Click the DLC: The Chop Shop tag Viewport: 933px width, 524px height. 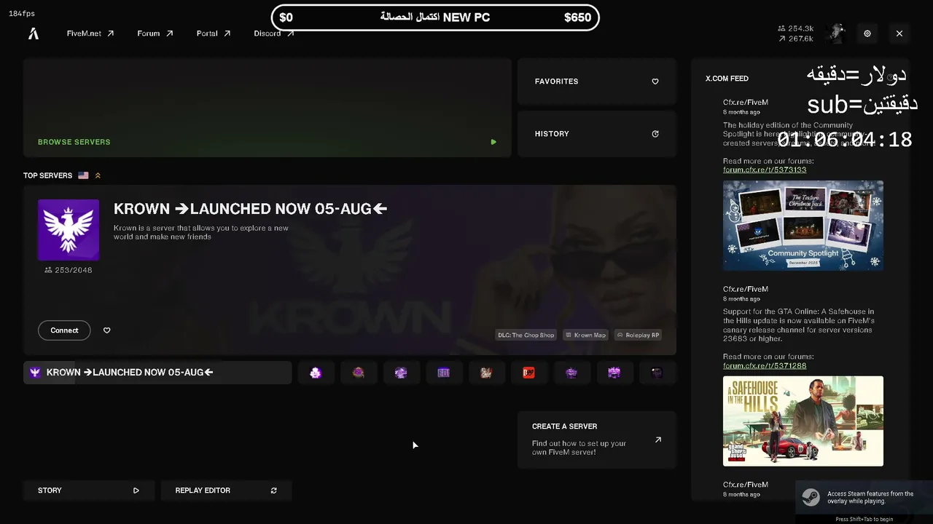[x=526, y=336]
